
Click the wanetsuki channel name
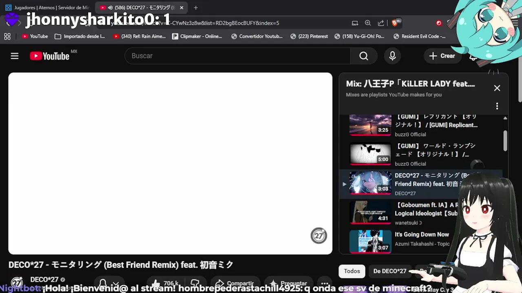point(408,223)
